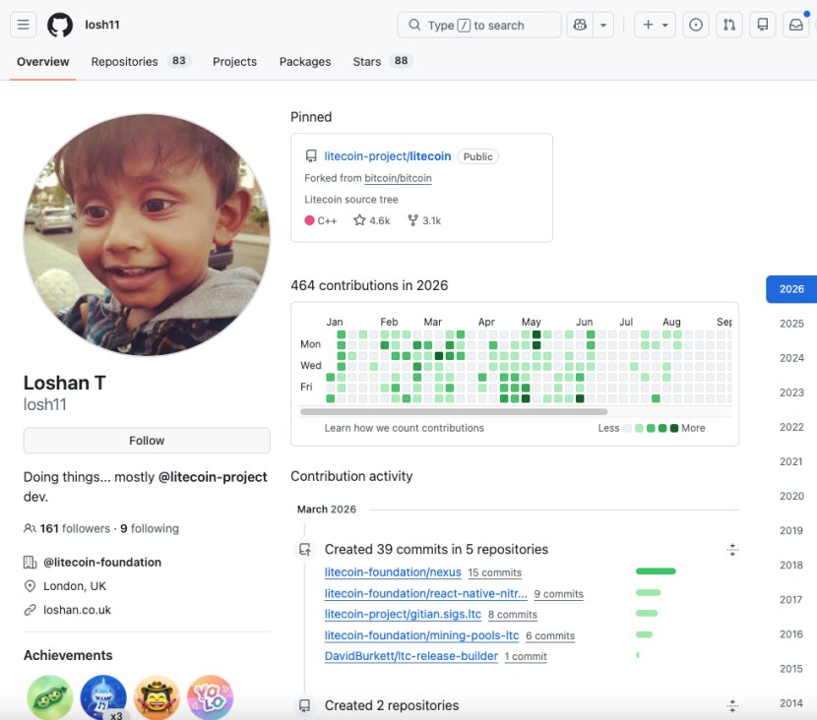View the 9 following list
This screenshot has height=720, width=817.
pyautogui.click(x=150, y=528)
